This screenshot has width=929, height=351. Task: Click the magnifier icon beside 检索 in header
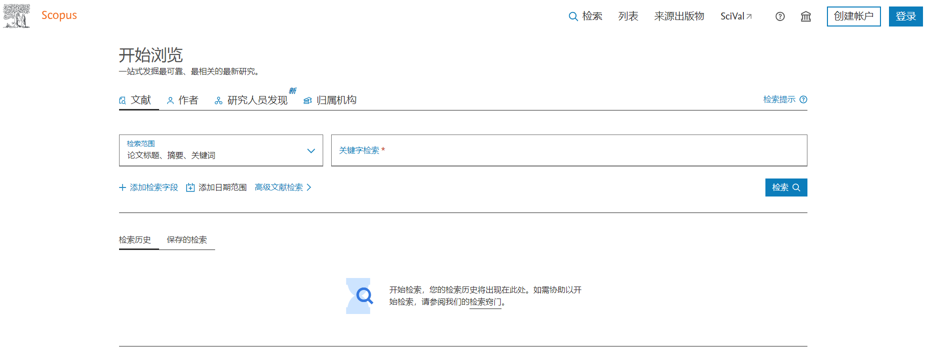[x=573, y=16]
